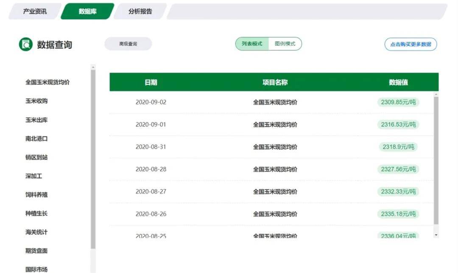Click the 日期 column header

pos(152,82)
